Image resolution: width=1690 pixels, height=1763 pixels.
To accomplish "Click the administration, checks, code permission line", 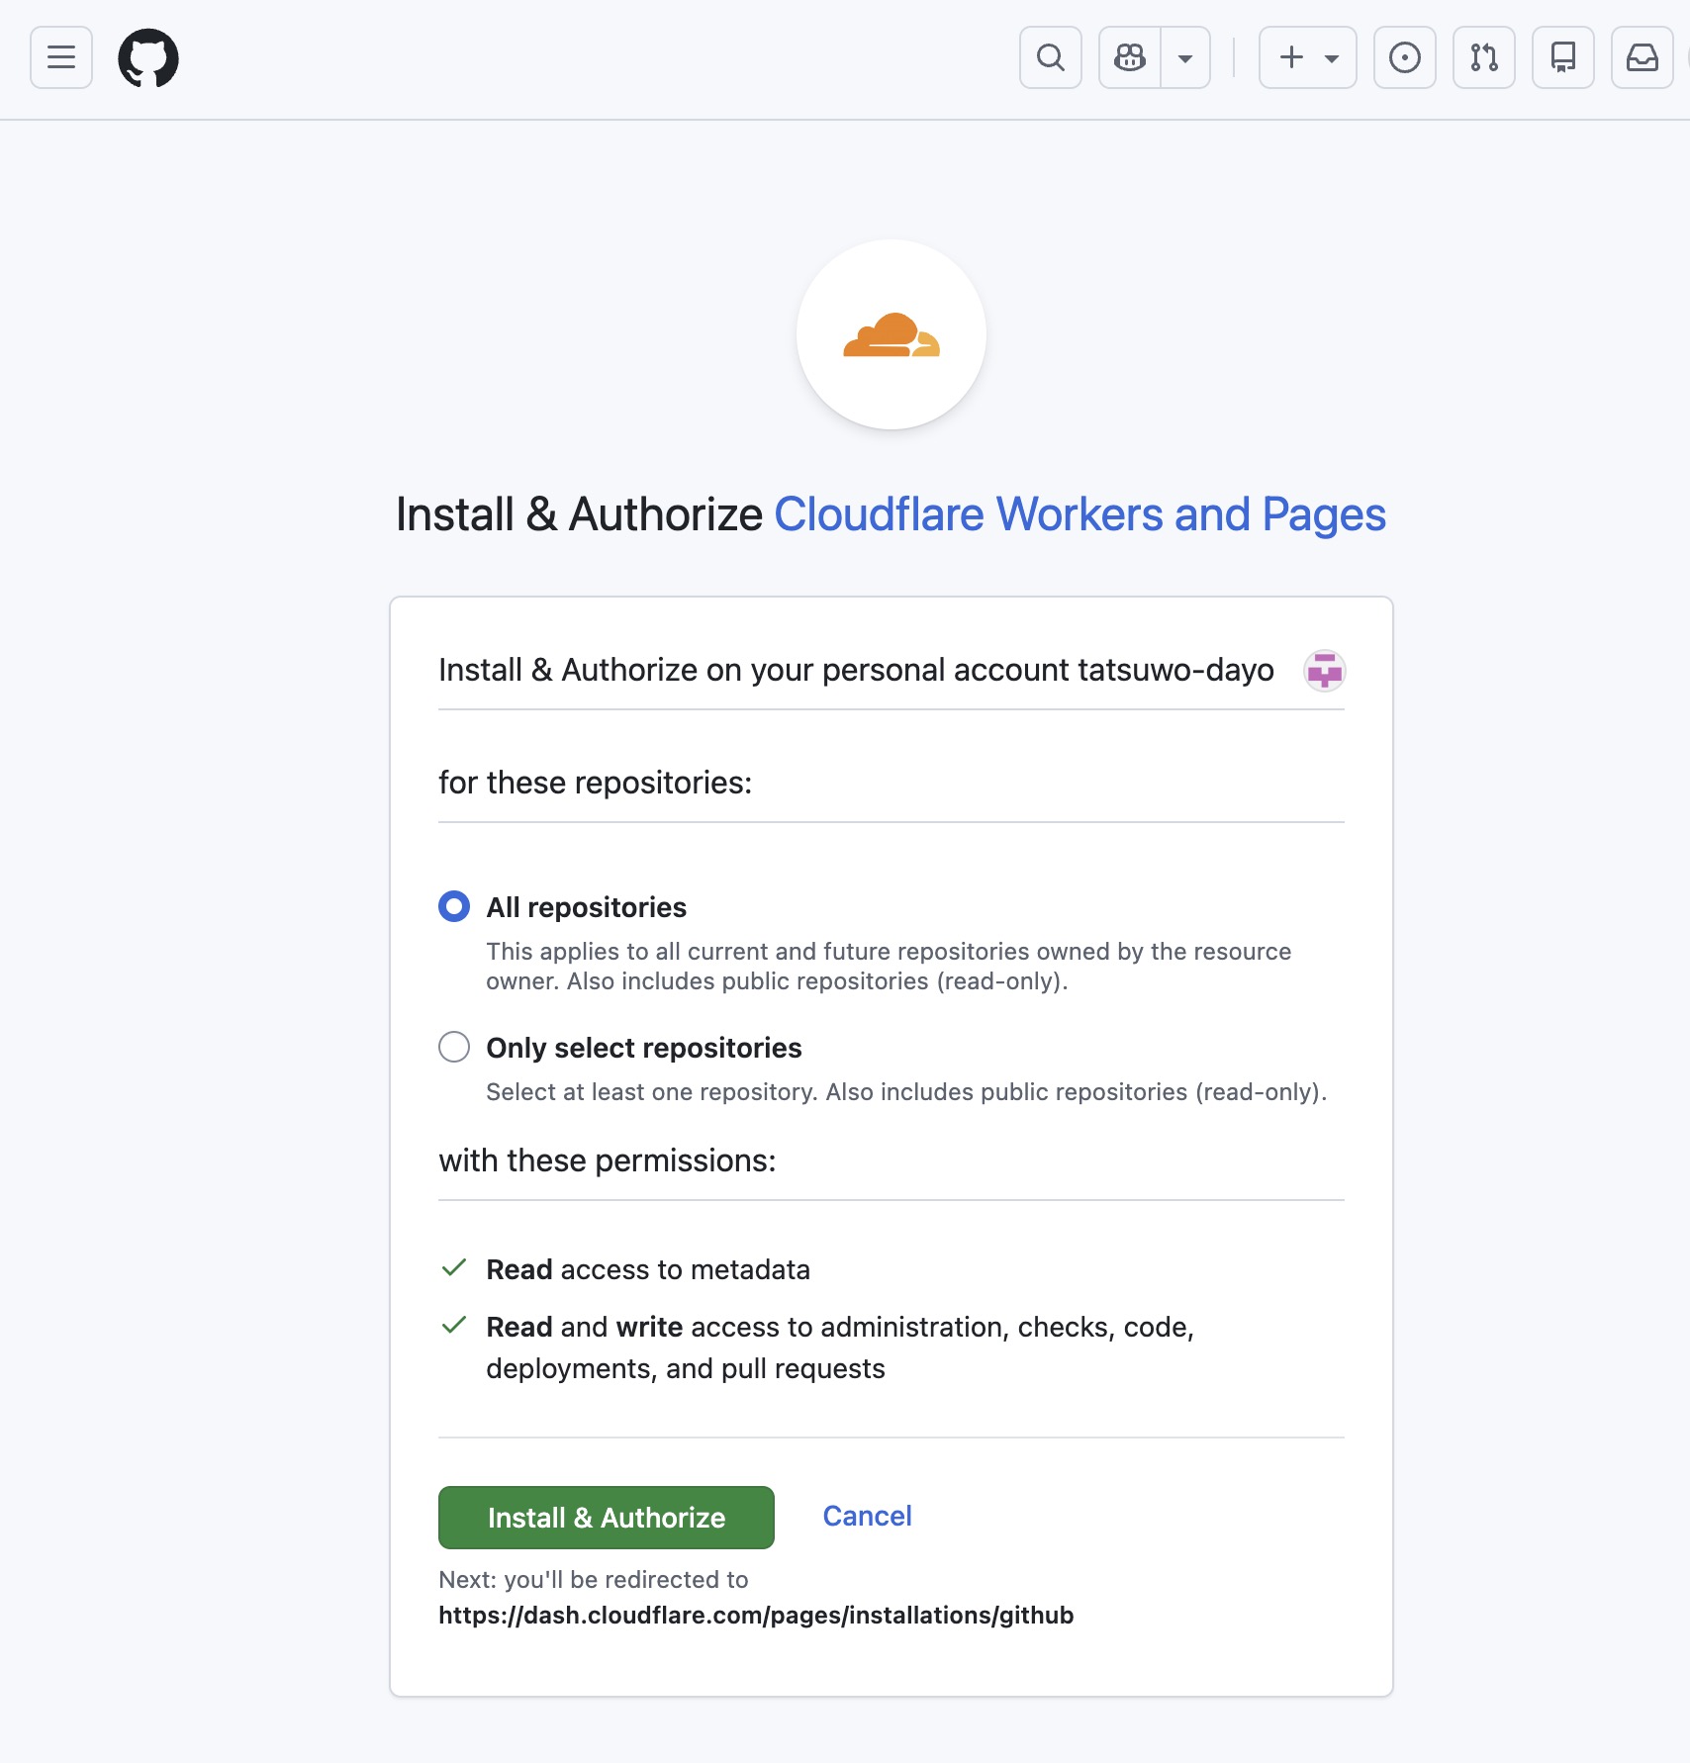I will point(840,1347).
